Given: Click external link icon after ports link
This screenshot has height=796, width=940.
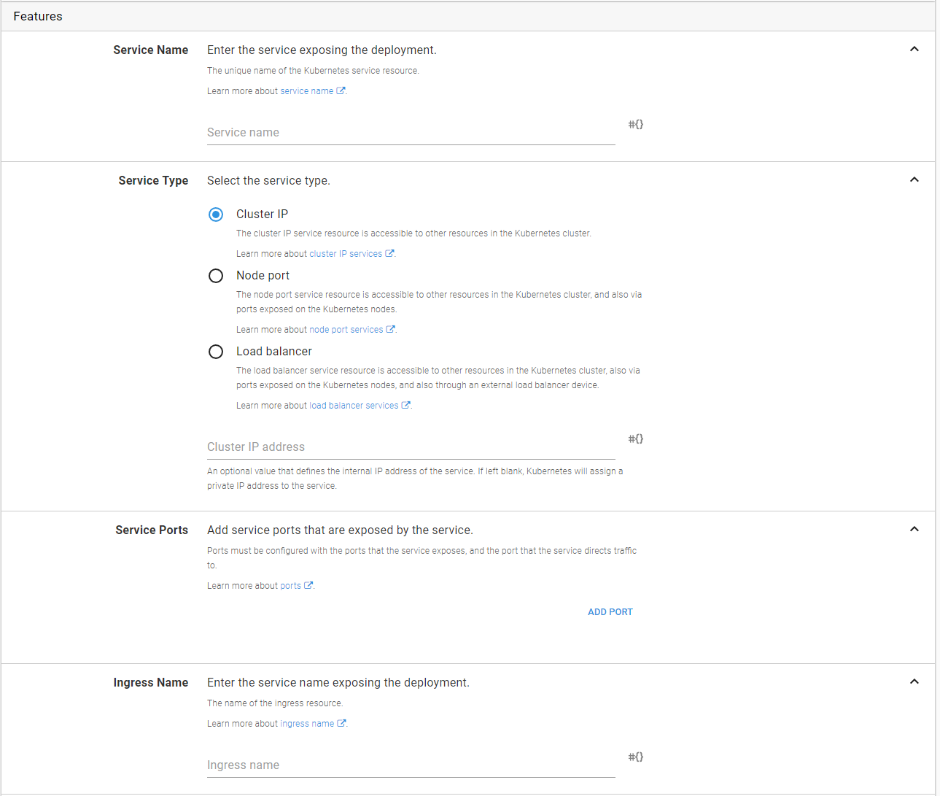Looking at the screenshot, I should click(x=308, y=586).
